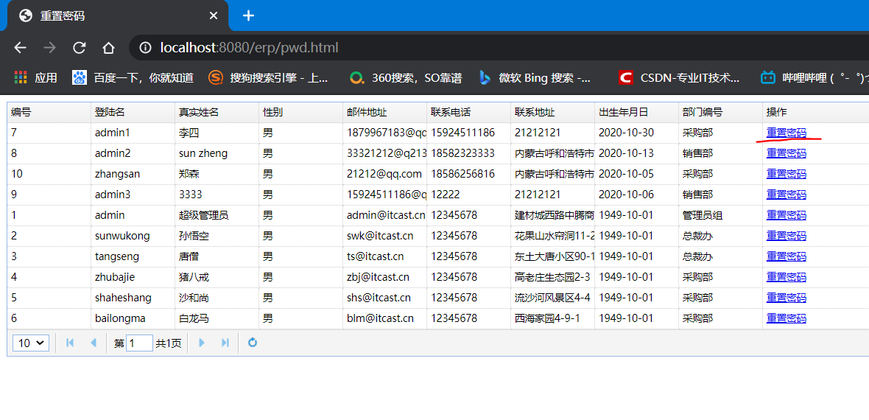Click the birth date cell 2020-10-06
The width and height of the screenshot is (869, 420).
[637, 195]
